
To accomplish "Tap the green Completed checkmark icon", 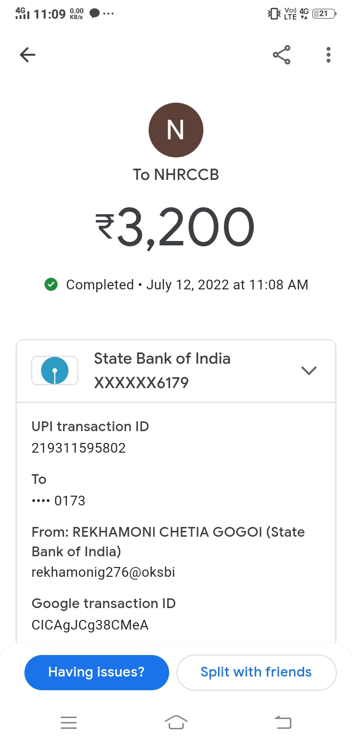I will (51, 284).
